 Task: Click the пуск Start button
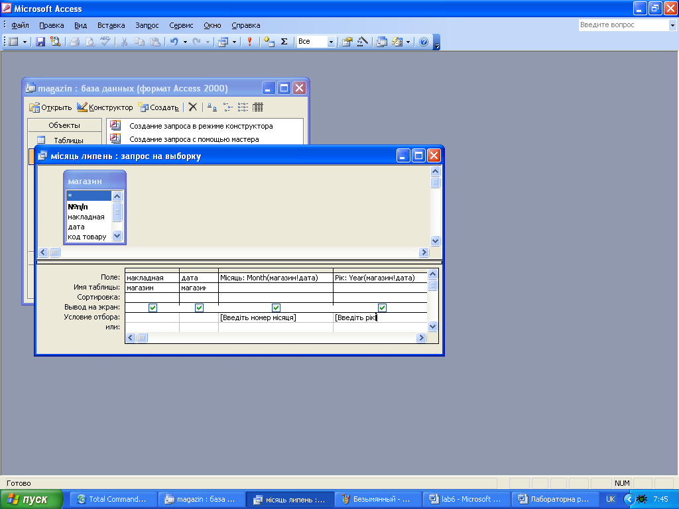click(x=32, y=500)
